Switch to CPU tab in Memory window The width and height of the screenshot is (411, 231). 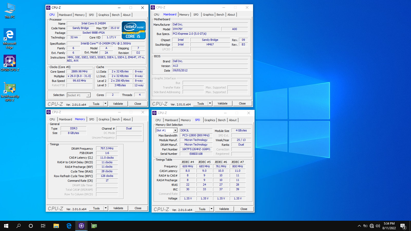(x=52, y=119)
